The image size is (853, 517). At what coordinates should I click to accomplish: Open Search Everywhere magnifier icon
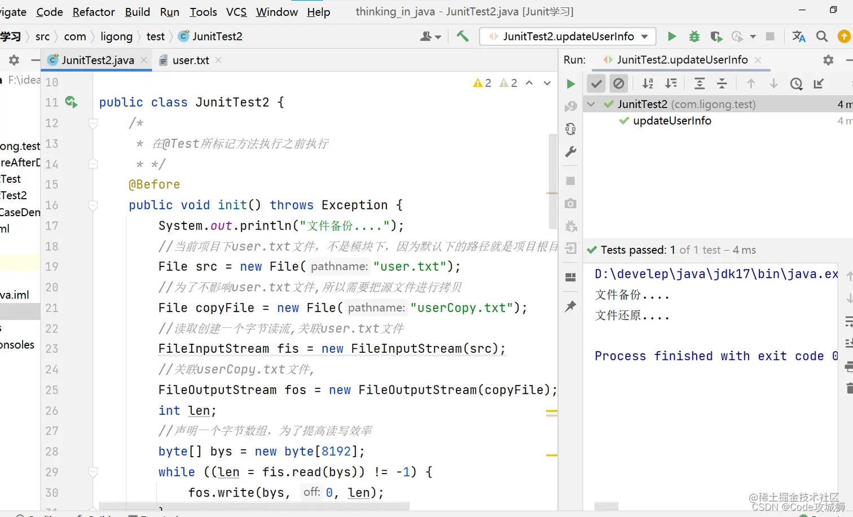[x=822, y=36]
